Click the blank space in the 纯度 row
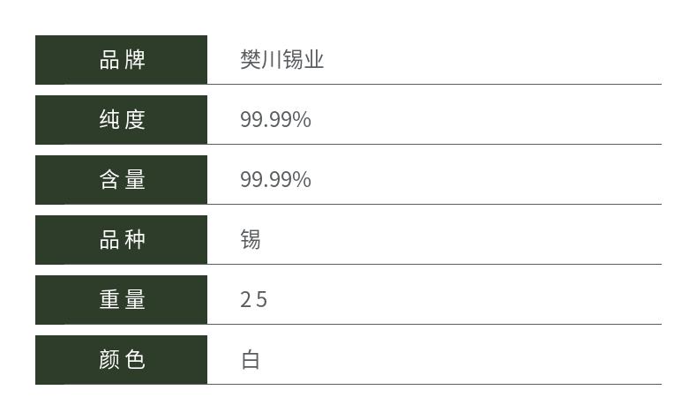The width and height of the screenshot is (697, 420). click(486, 119)
